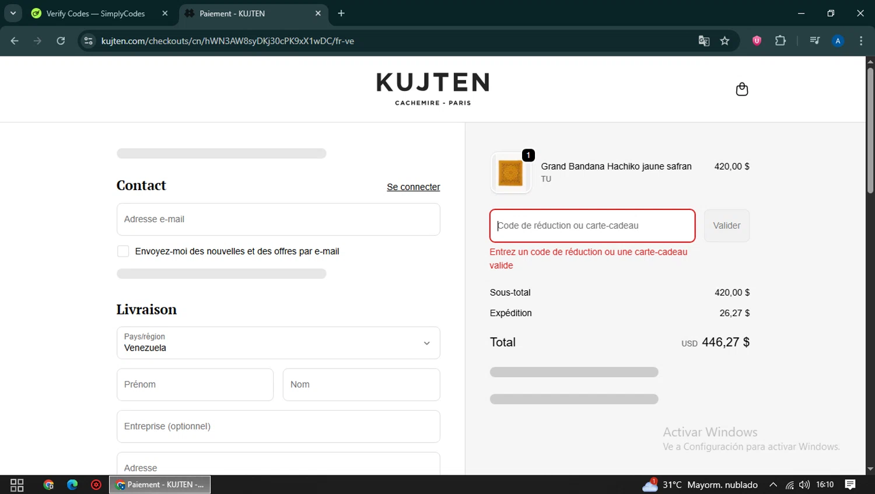Open the Extensions puzzle icon
This screenshot has width=875, height=494.
pos(780,41)
